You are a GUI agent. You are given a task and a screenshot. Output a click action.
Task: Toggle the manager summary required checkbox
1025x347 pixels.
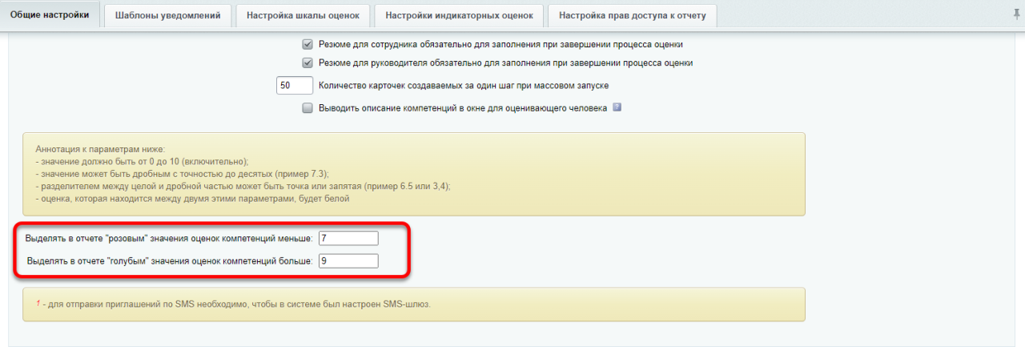[307, 63]
